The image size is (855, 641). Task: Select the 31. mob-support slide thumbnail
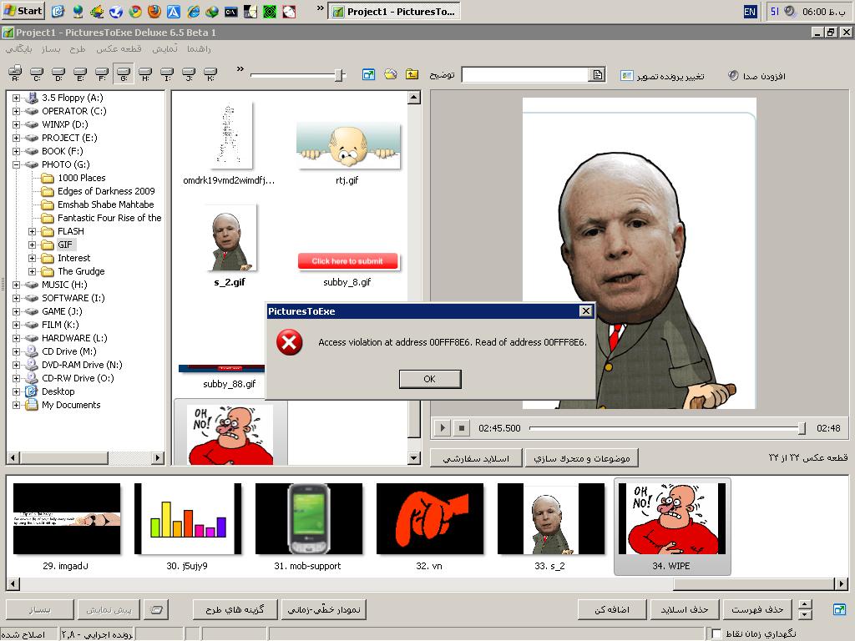click(x=308, y=519)
